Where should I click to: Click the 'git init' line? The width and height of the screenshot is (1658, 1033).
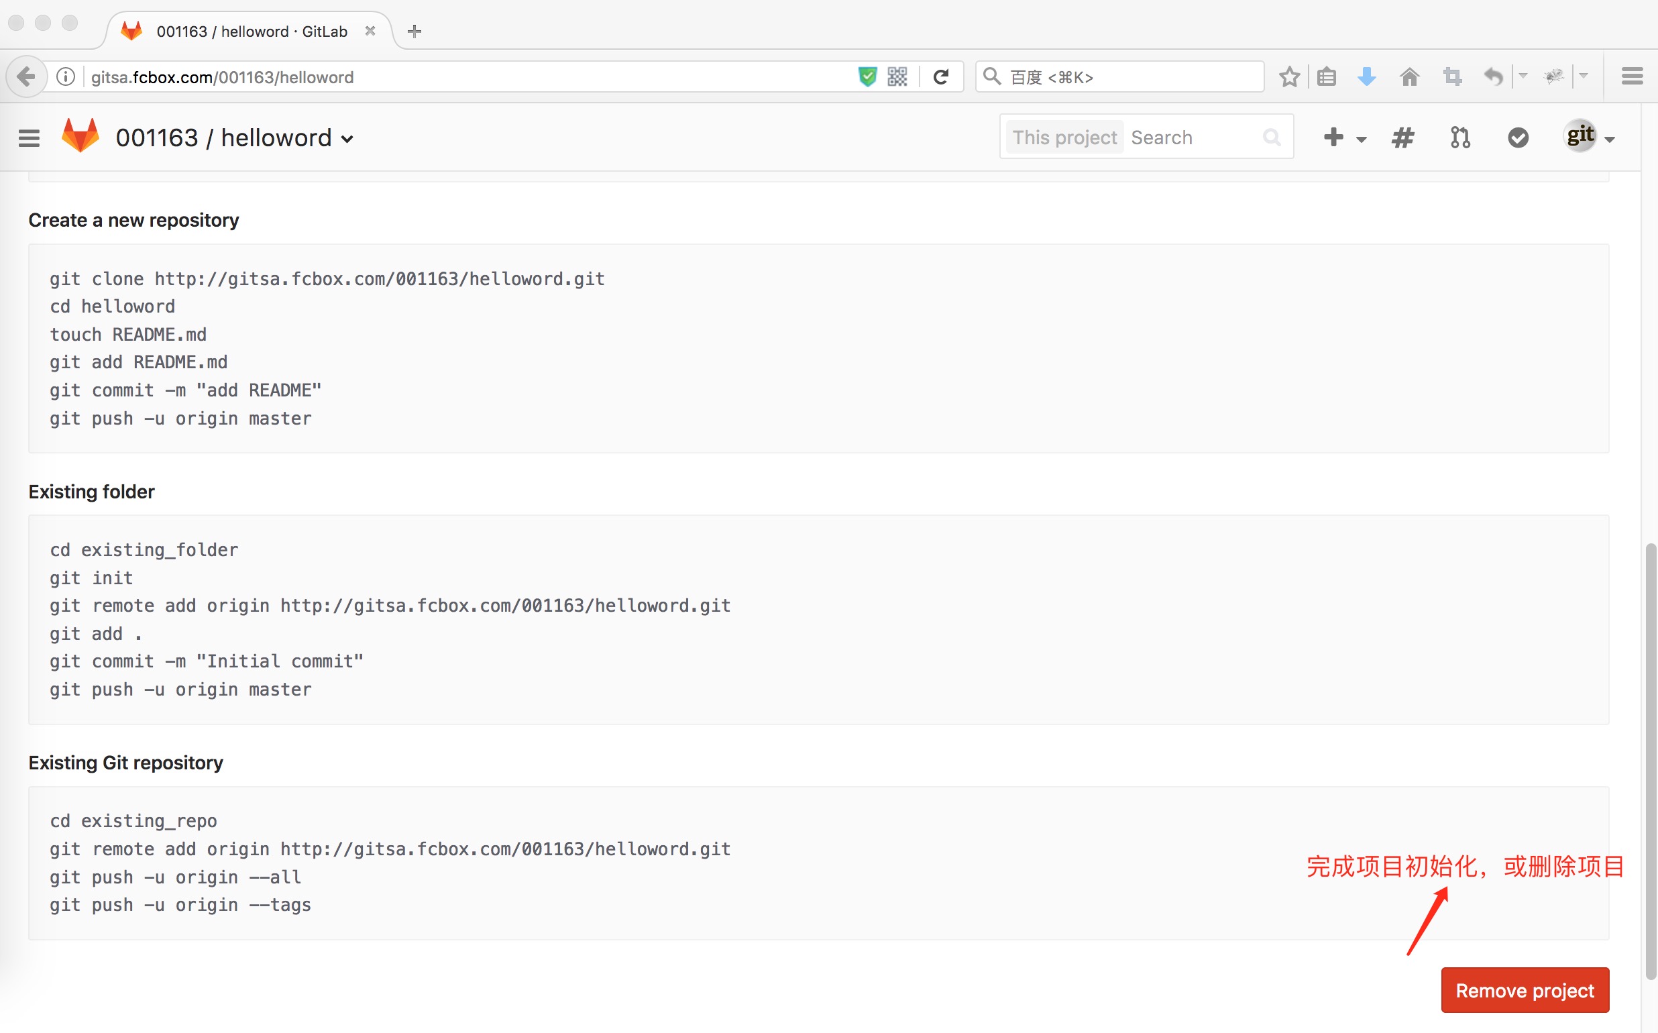click(x=91, y=578)
